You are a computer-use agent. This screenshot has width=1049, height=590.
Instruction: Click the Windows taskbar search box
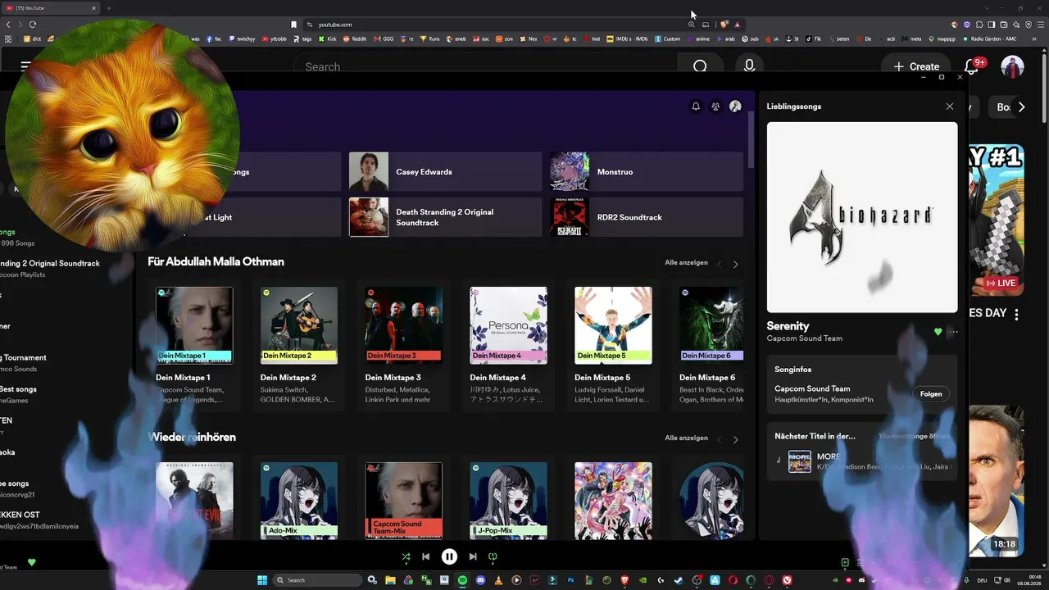318,580
